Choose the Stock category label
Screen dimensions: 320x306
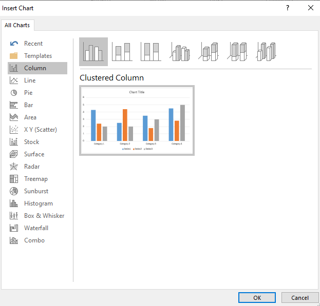[x=31, y=142]
